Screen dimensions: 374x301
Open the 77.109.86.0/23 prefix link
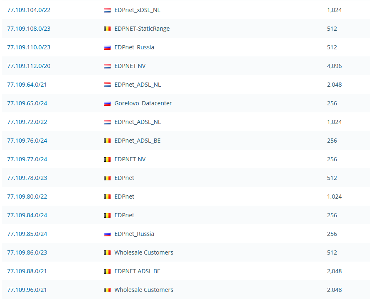tap(27, 252)
